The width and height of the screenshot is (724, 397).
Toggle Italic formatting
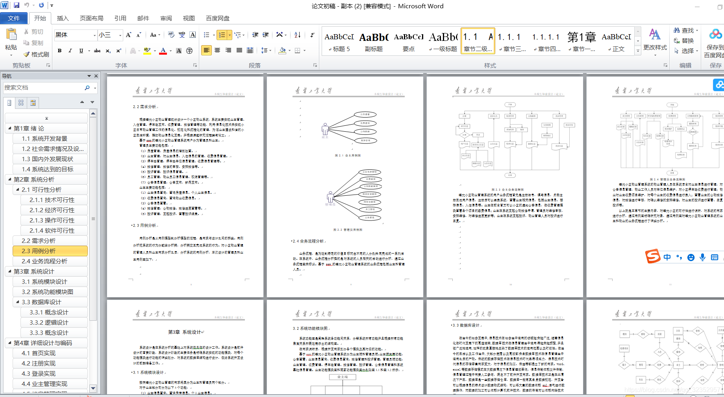pyautogui.click(x=70, y=51)
